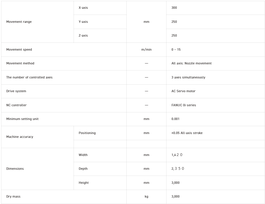Click the X-axis value 300
Screen dimensions: 265x204
tap(174, 8)
